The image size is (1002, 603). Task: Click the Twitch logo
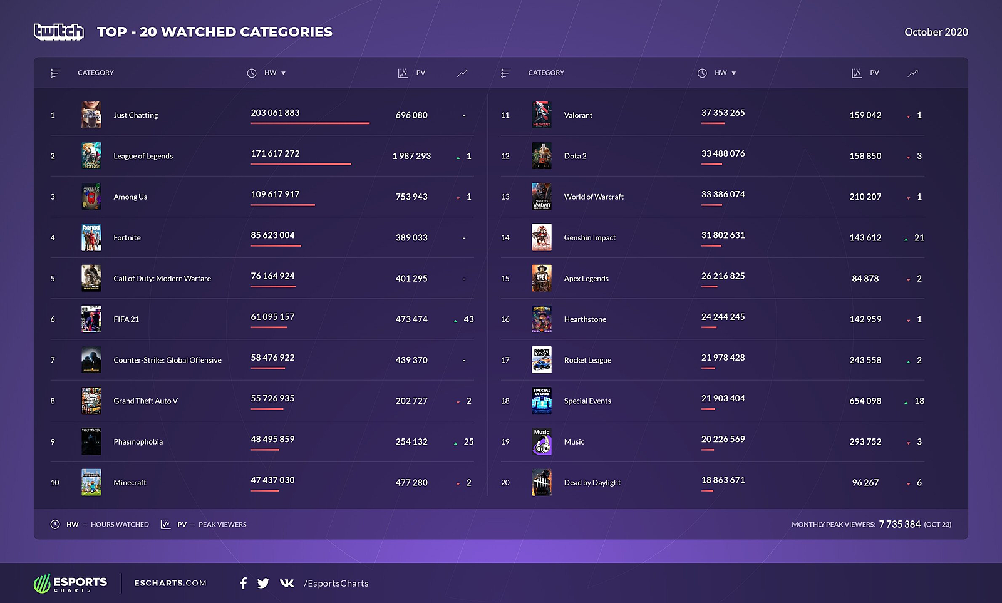click(x=58, y=31)
